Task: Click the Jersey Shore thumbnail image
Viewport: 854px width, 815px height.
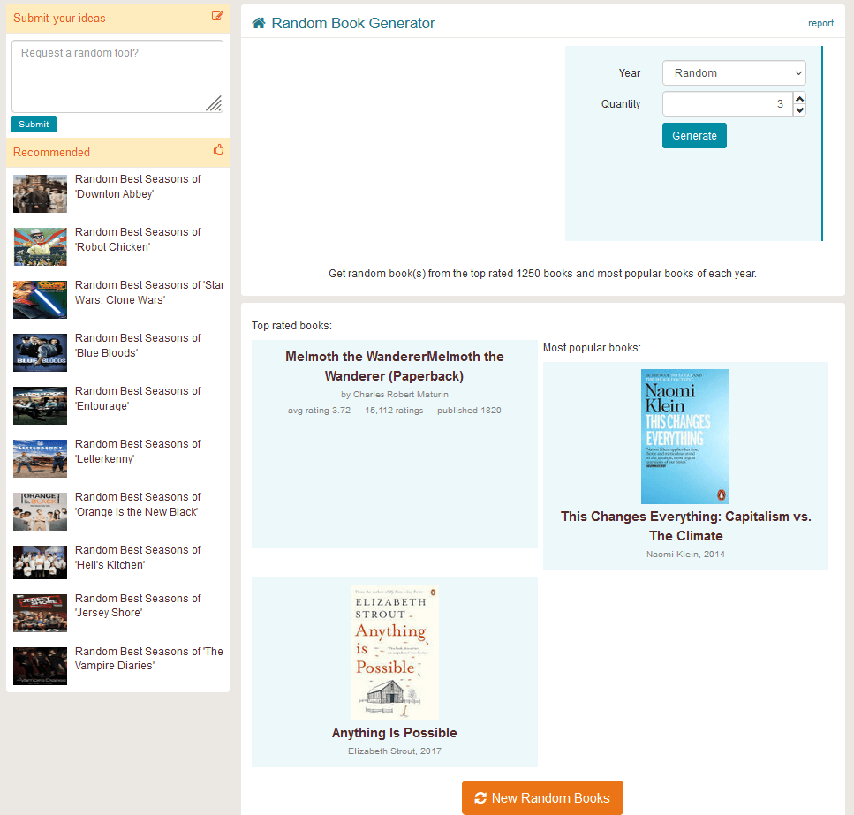Action: (x=41, y=613)
